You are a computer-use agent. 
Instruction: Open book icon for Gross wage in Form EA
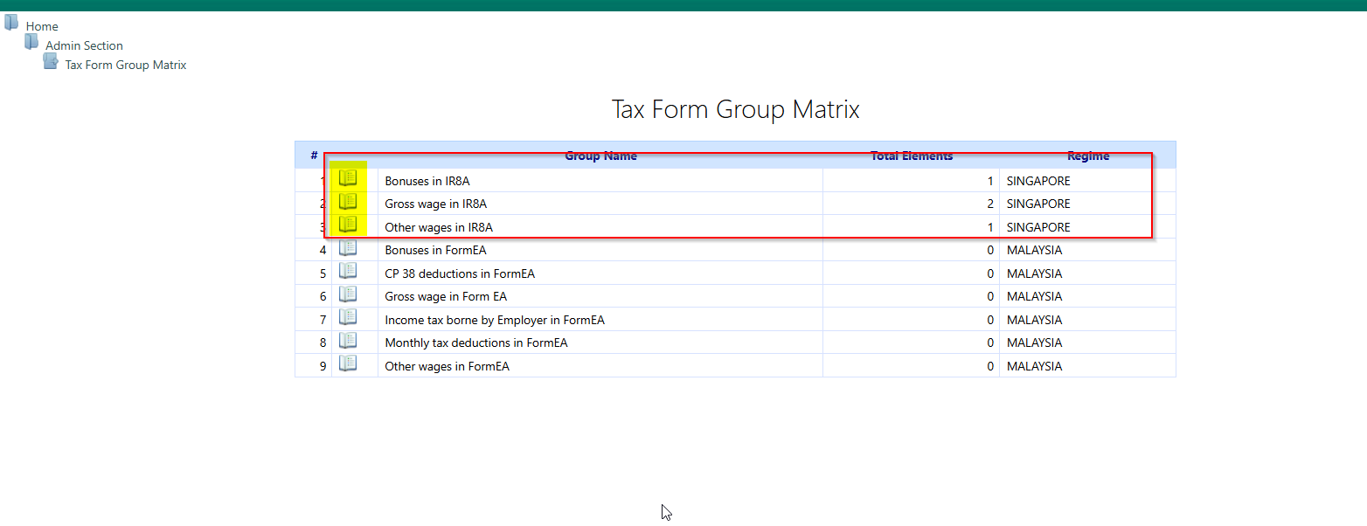pyautogui.click(x=348, y=294)
